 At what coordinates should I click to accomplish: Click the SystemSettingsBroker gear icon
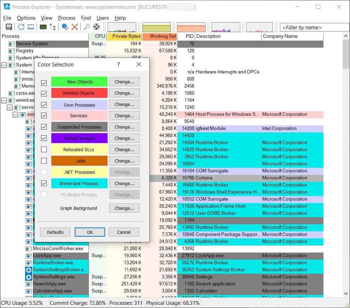[29, 270]
